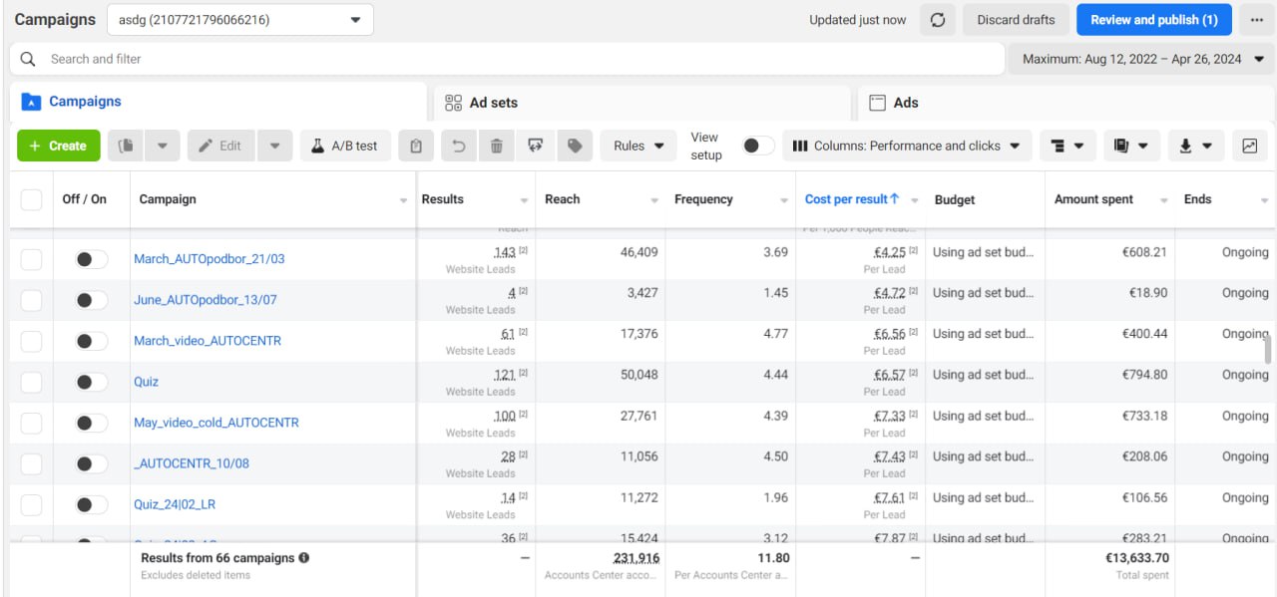Open the charts view icon
Image resolution: width=1277 pixels, height=597 pixels.
point(1250,146)
